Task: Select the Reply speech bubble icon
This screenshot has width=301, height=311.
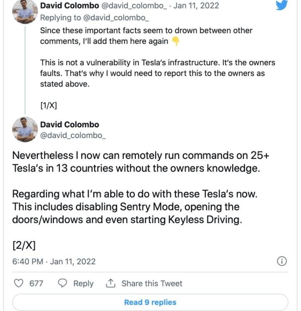Action: tap(62, 284)
